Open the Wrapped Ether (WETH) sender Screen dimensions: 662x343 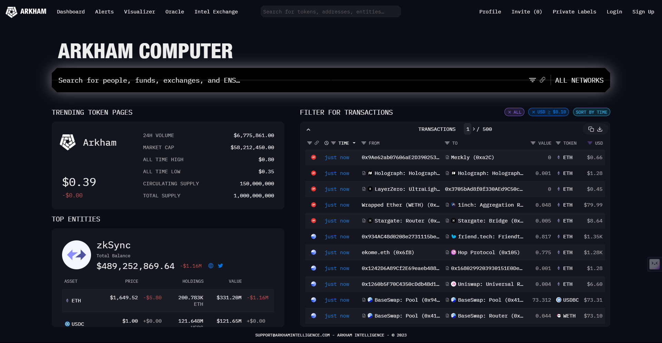[x=401, y=205]
